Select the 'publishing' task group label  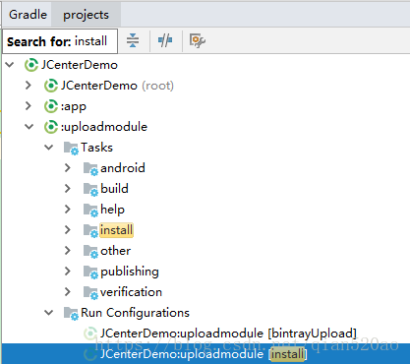[130, 272]
